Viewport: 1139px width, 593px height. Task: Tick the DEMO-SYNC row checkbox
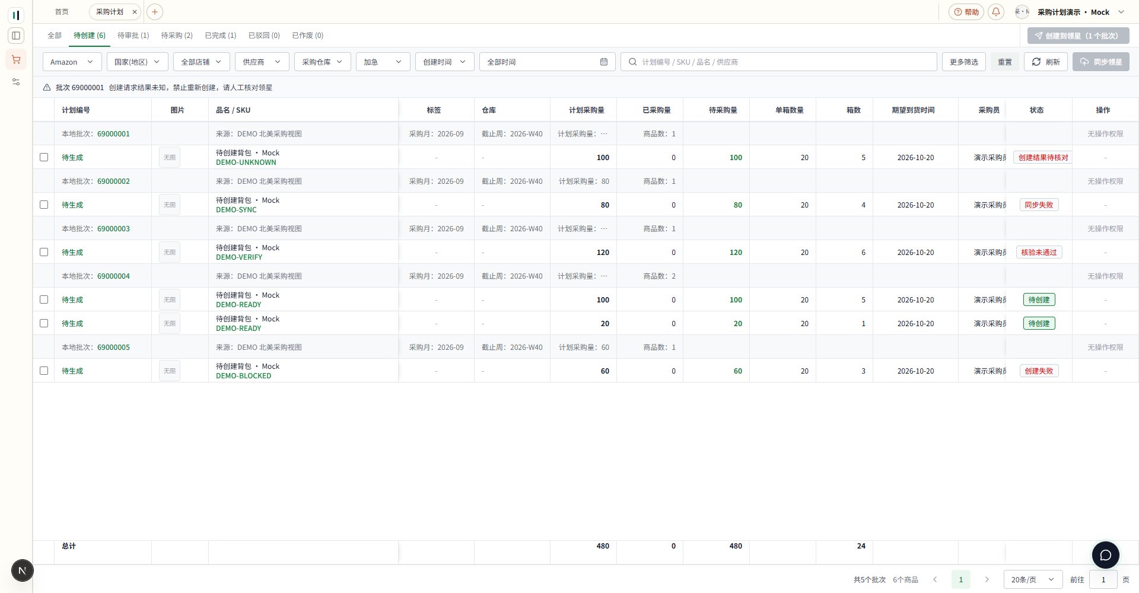coord(44,205)
